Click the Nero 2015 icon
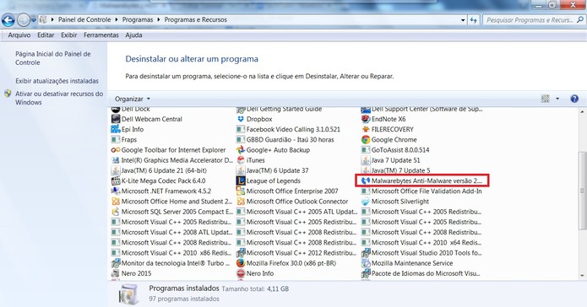Image resolution: width=587 pixels, height=307 pixels. coord(116,273)
